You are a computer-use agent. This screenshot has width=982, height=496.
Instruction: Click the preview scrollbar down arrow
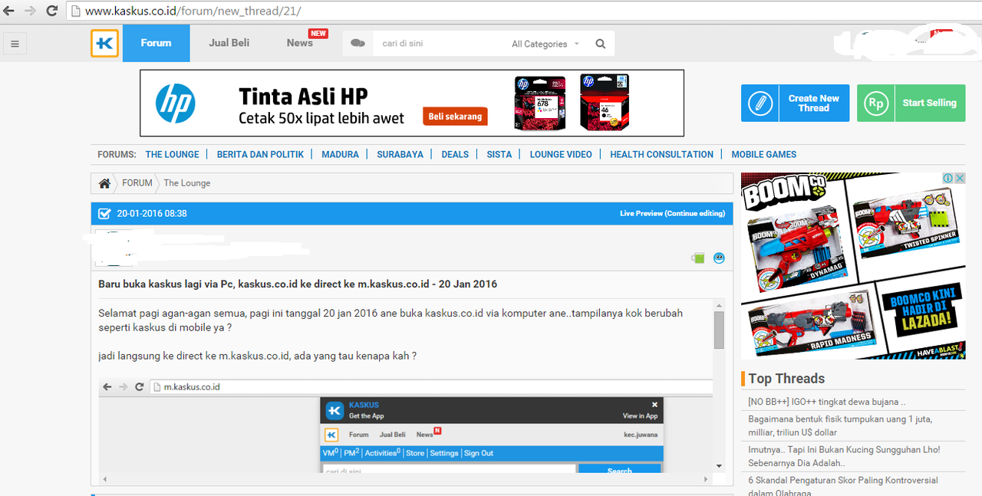[x=719, y=466]
